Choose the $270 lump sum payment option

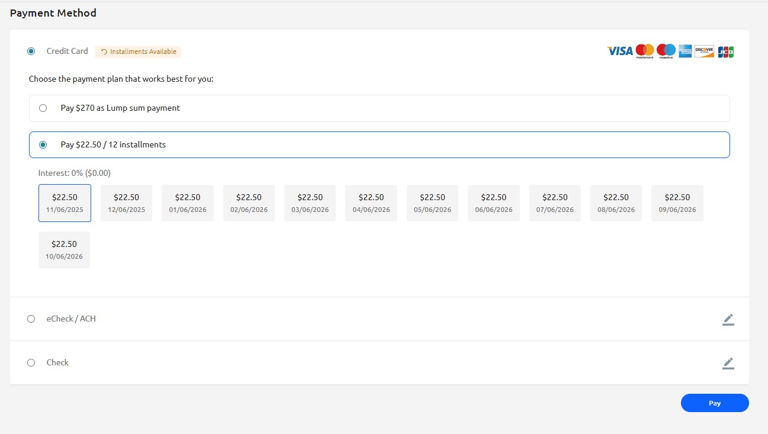coord(42,108)
